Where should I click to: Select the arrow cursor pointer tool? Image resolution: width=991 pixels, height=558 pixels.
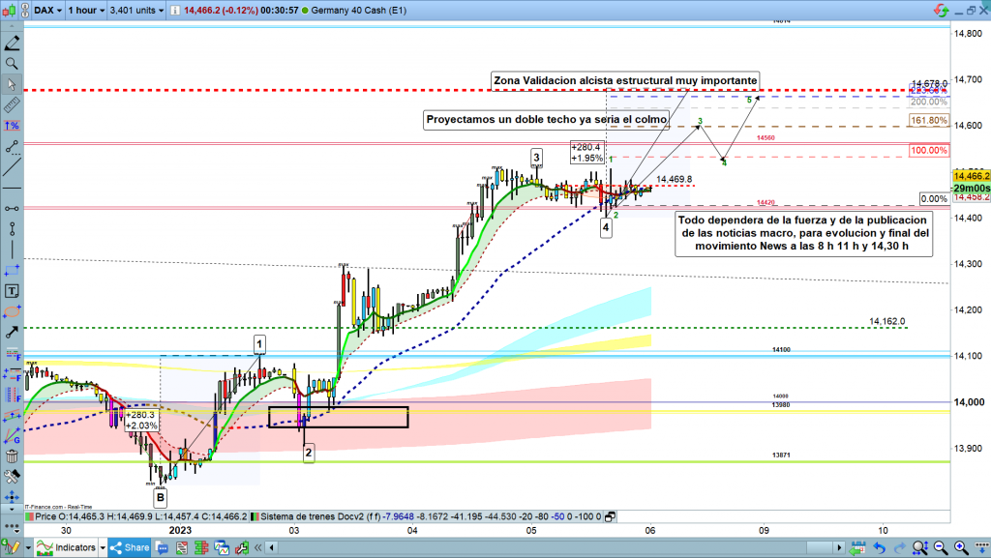pos(12,85)
